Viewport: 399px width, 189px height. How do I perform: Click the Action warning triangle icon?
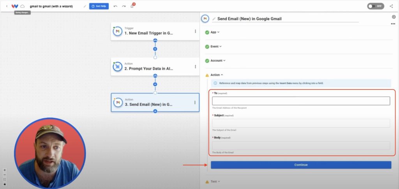point(207,75)
